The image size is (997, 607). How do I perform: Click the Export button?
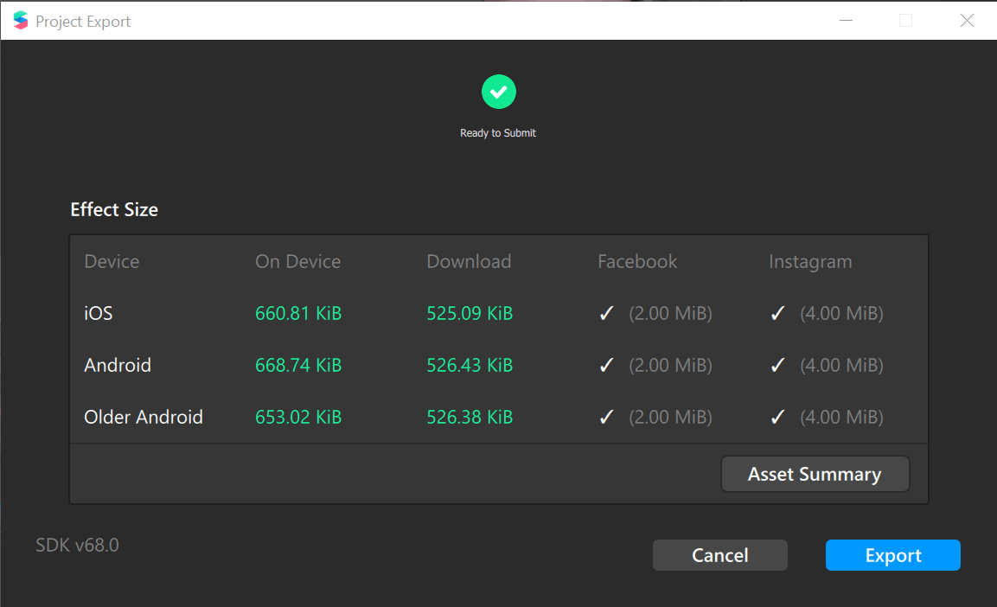[x=892, y=555]
